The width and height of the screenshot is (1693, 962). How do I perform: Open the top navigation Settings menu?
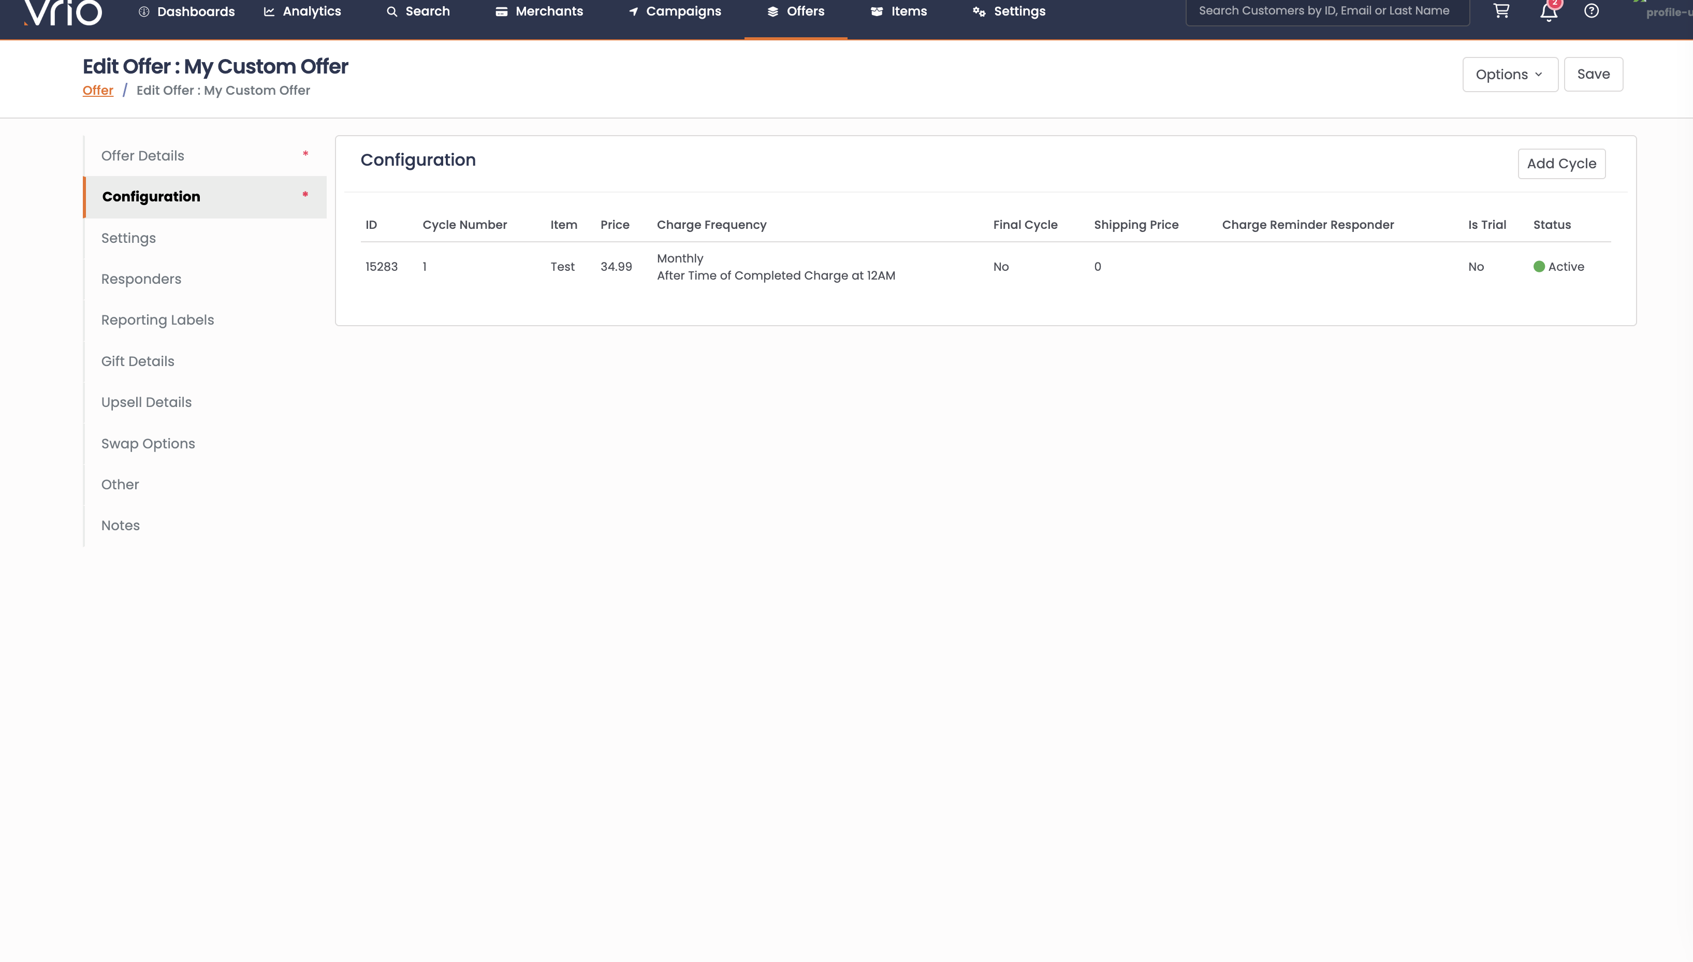1009,11
